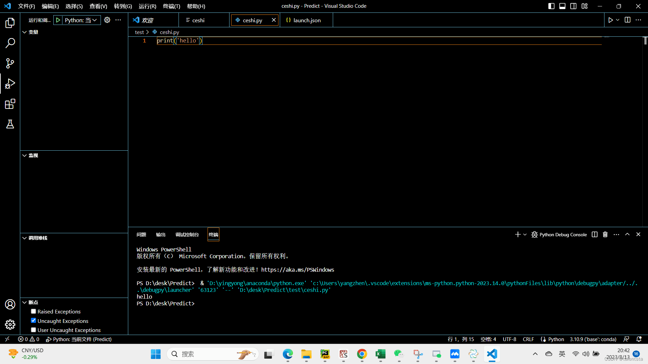Switch to the 输出 panel tab
The width and height of the screenshot is (648, 364).
(x=161, y=235)
